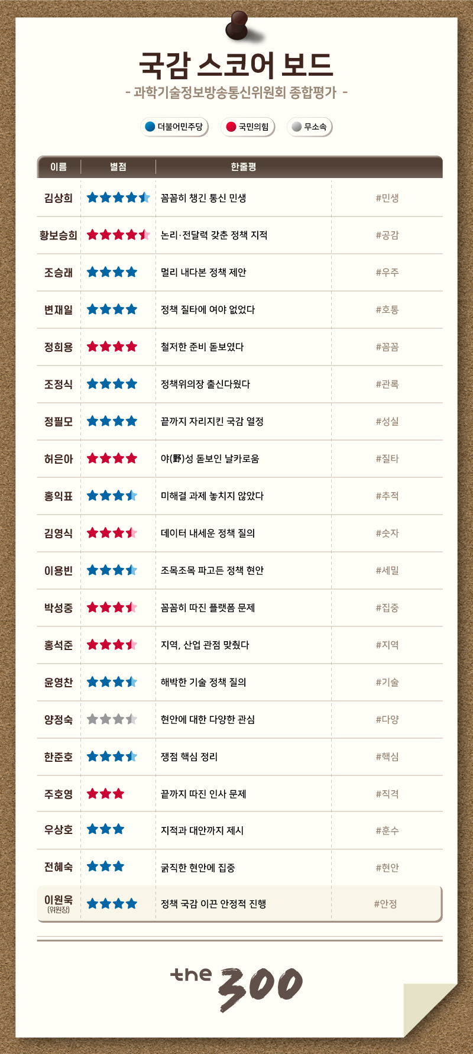Click 황보승희's red star rating
Screen dimensions: 473x1054
[118, 235]
